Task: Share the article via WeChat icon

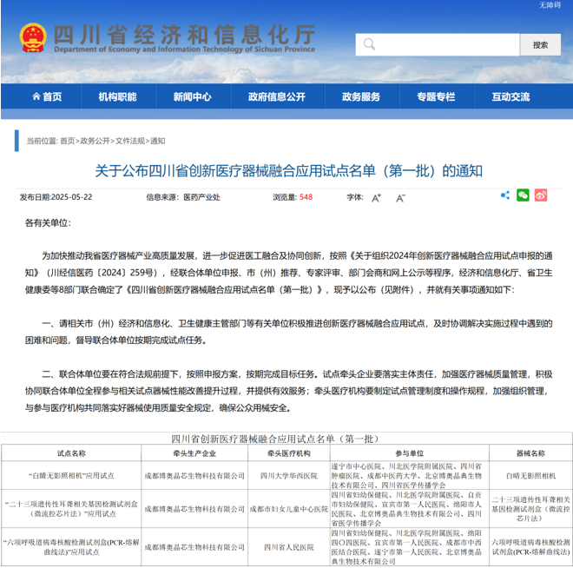Action: click(x=523, y=195)
